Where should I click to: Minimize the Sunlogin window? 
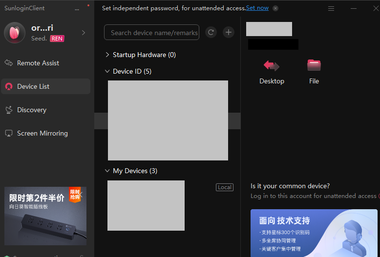(x=354, y=8)
